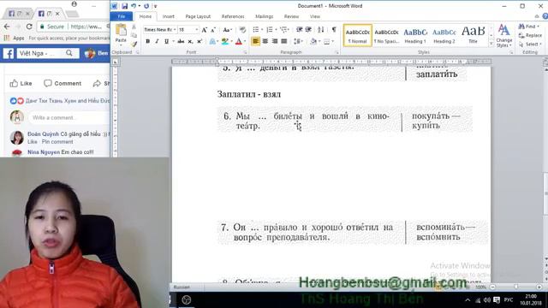Toggle underline formatting
The width and height of the screenshot is (548, 308).
coord(166,42)
